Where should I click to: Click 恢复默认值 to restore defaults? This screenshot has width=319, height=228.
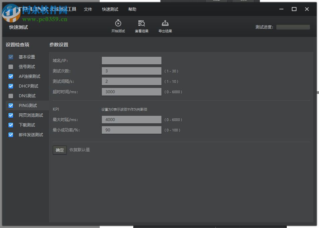point(80,150)
